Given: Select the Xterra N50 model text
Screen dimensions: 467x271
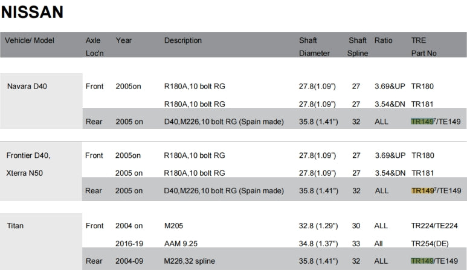Looking at the screenshot, I should pos(25,173).
